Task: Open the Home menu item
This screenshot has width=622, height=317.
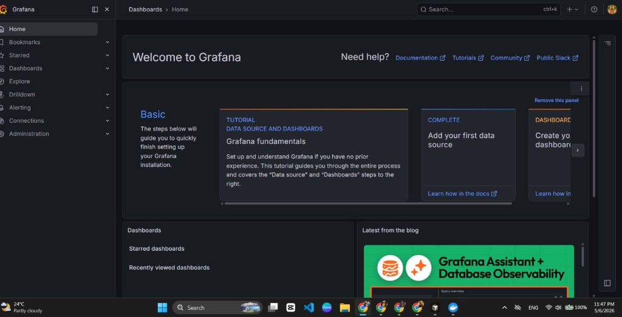Action: click(x=49, y=29)
